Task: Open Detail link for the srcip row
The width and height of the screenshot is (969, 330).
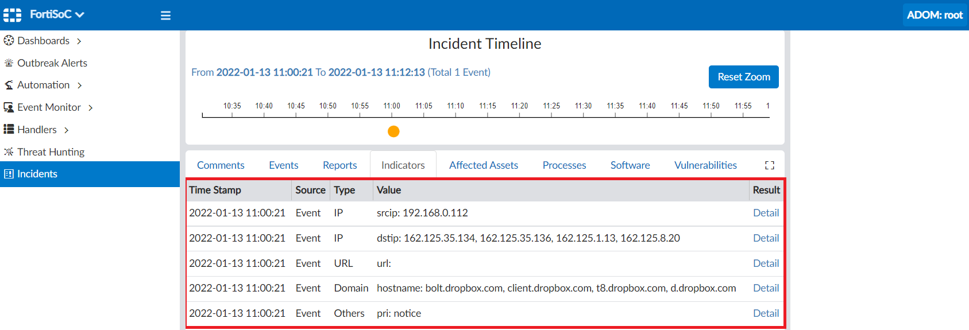Action: click(766, 213)
